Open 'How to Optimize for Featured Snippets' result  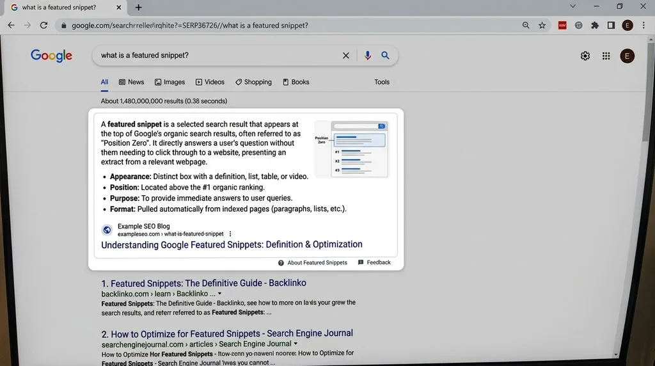(227, 334)
